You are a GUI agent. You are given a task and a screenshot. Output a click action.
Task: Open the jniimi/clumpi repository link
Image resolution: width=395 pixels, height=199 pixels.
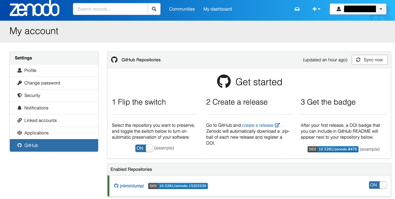131,186
